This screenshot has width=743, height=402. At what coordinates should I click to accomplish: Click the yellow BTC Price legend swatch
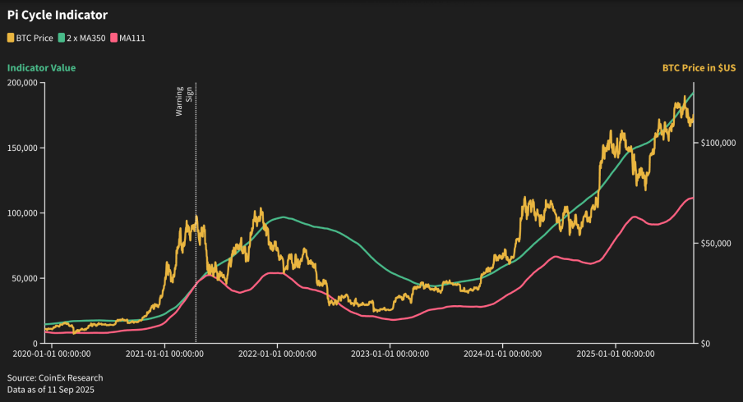(11, 38)
